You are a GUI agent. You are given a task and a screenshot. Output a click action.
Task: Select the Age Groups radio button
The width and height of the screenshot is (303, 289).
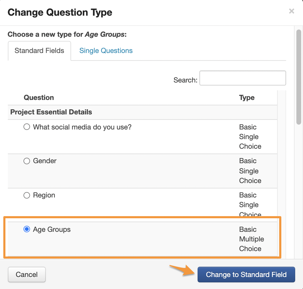[27, 229]
